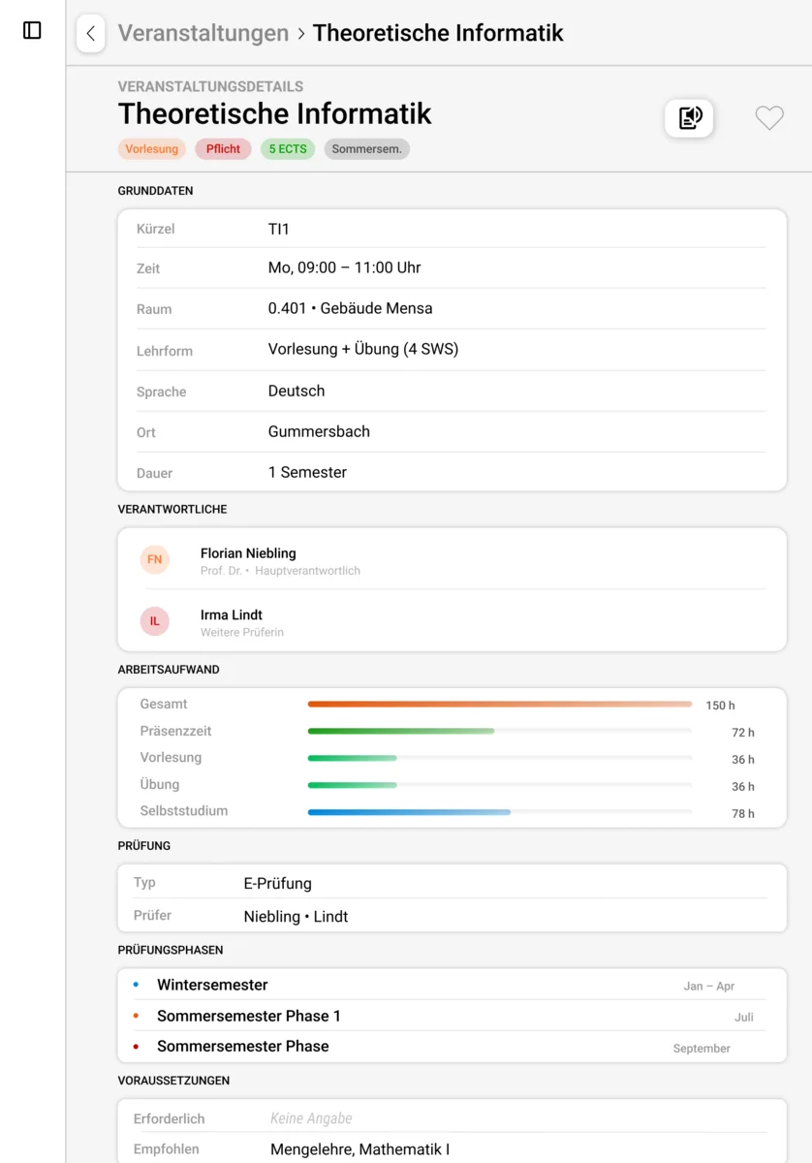Screen dimensions: 812x1163
Task: Click IL avatar of Irma Lindt
Action: 154,621
